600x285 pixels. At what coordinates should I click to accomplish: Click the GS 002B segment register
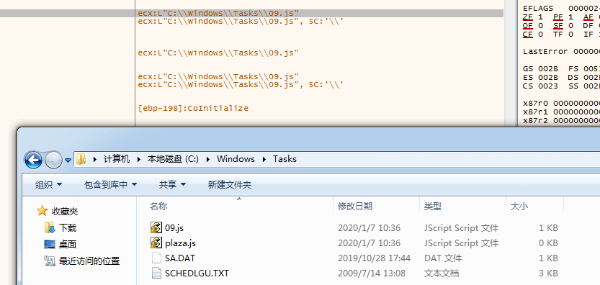point(540,69)
